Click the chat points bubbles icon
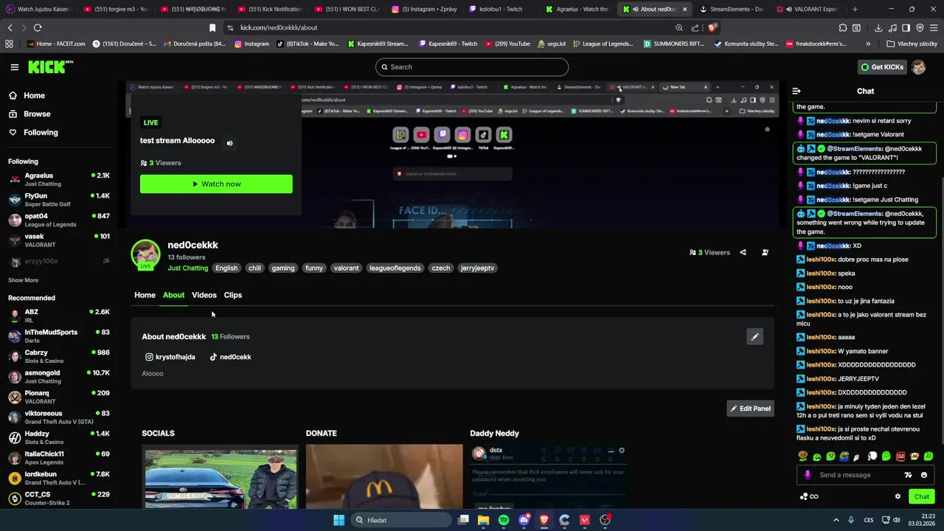Image resolution: width=944 pixels, height=531 pixels. [809, 496]
